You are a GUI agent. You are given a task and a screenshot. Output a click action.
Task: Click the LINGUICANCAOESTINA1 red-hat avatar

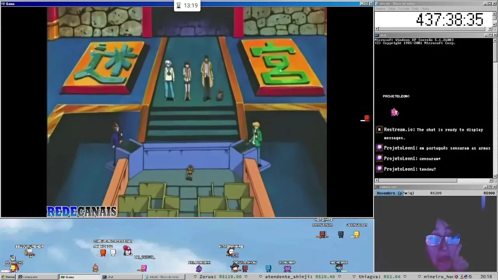click(127, 251)
